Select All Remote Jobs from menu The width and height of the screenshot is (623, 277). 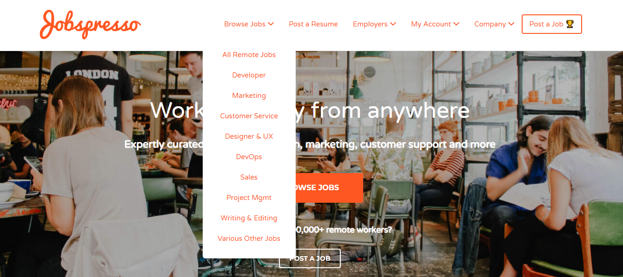click(x=249, y=55)
